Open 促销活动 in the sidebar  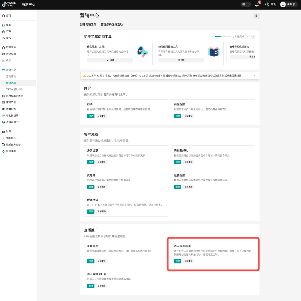[11, 83]
